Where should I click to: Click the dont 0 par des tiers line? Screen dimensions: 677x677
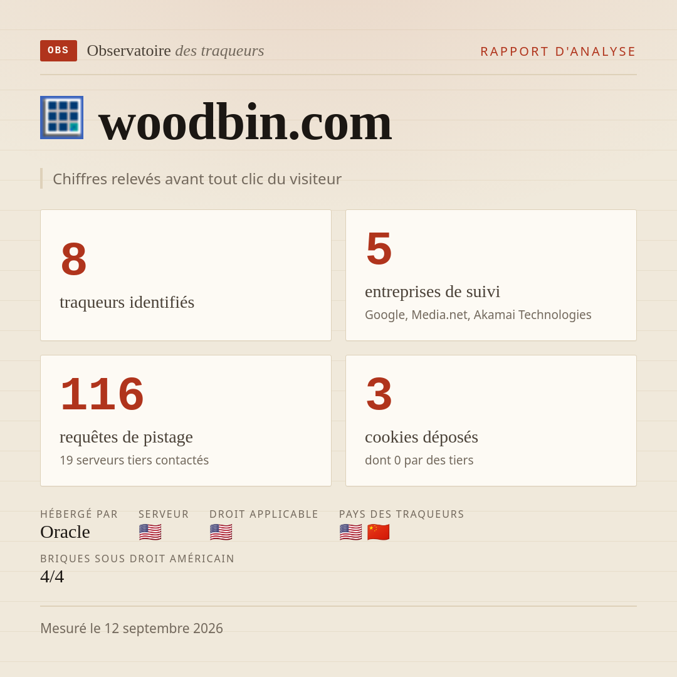[x=419, y=460]
